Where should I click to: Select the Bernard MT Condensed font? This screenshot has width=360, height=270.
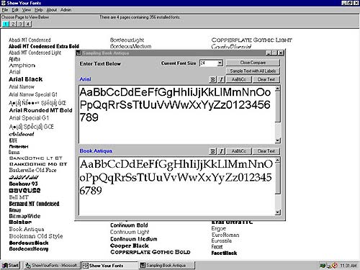34,204
